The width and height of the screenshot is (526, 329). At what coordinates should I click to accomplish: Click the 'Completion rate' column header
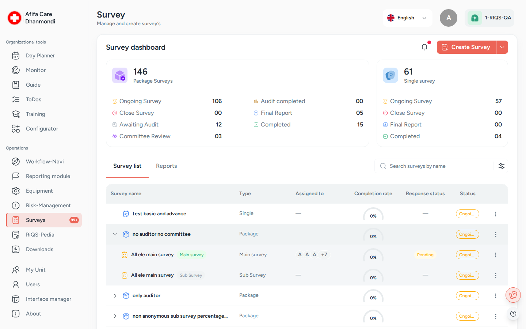tap(373, 194)
